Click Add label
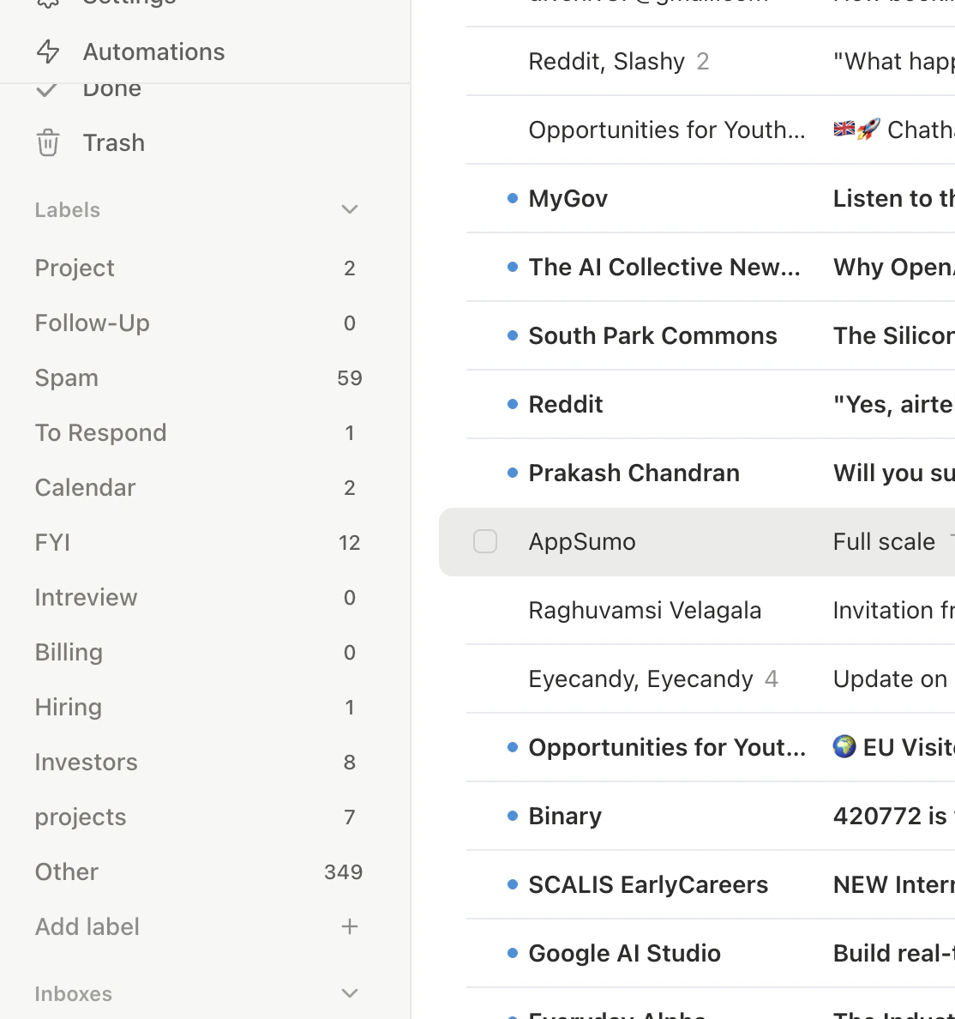 tap(87, 926)
